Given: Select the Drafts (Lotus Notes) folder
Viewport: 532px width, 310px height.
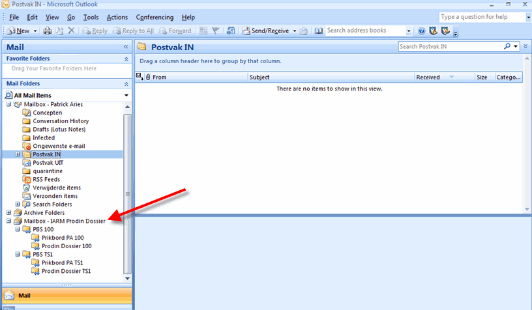Looking at the screenshot, I should point(59,130).
